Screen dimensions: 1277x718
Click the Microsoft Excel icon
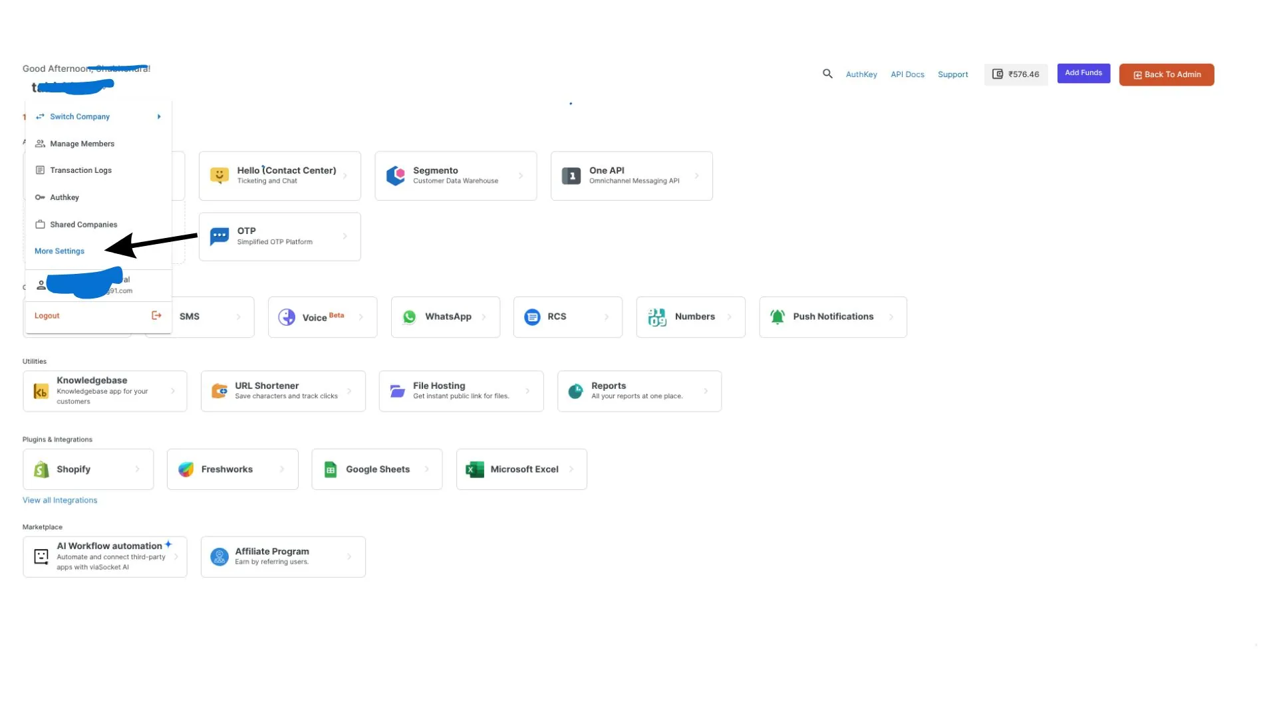[475, 469]
